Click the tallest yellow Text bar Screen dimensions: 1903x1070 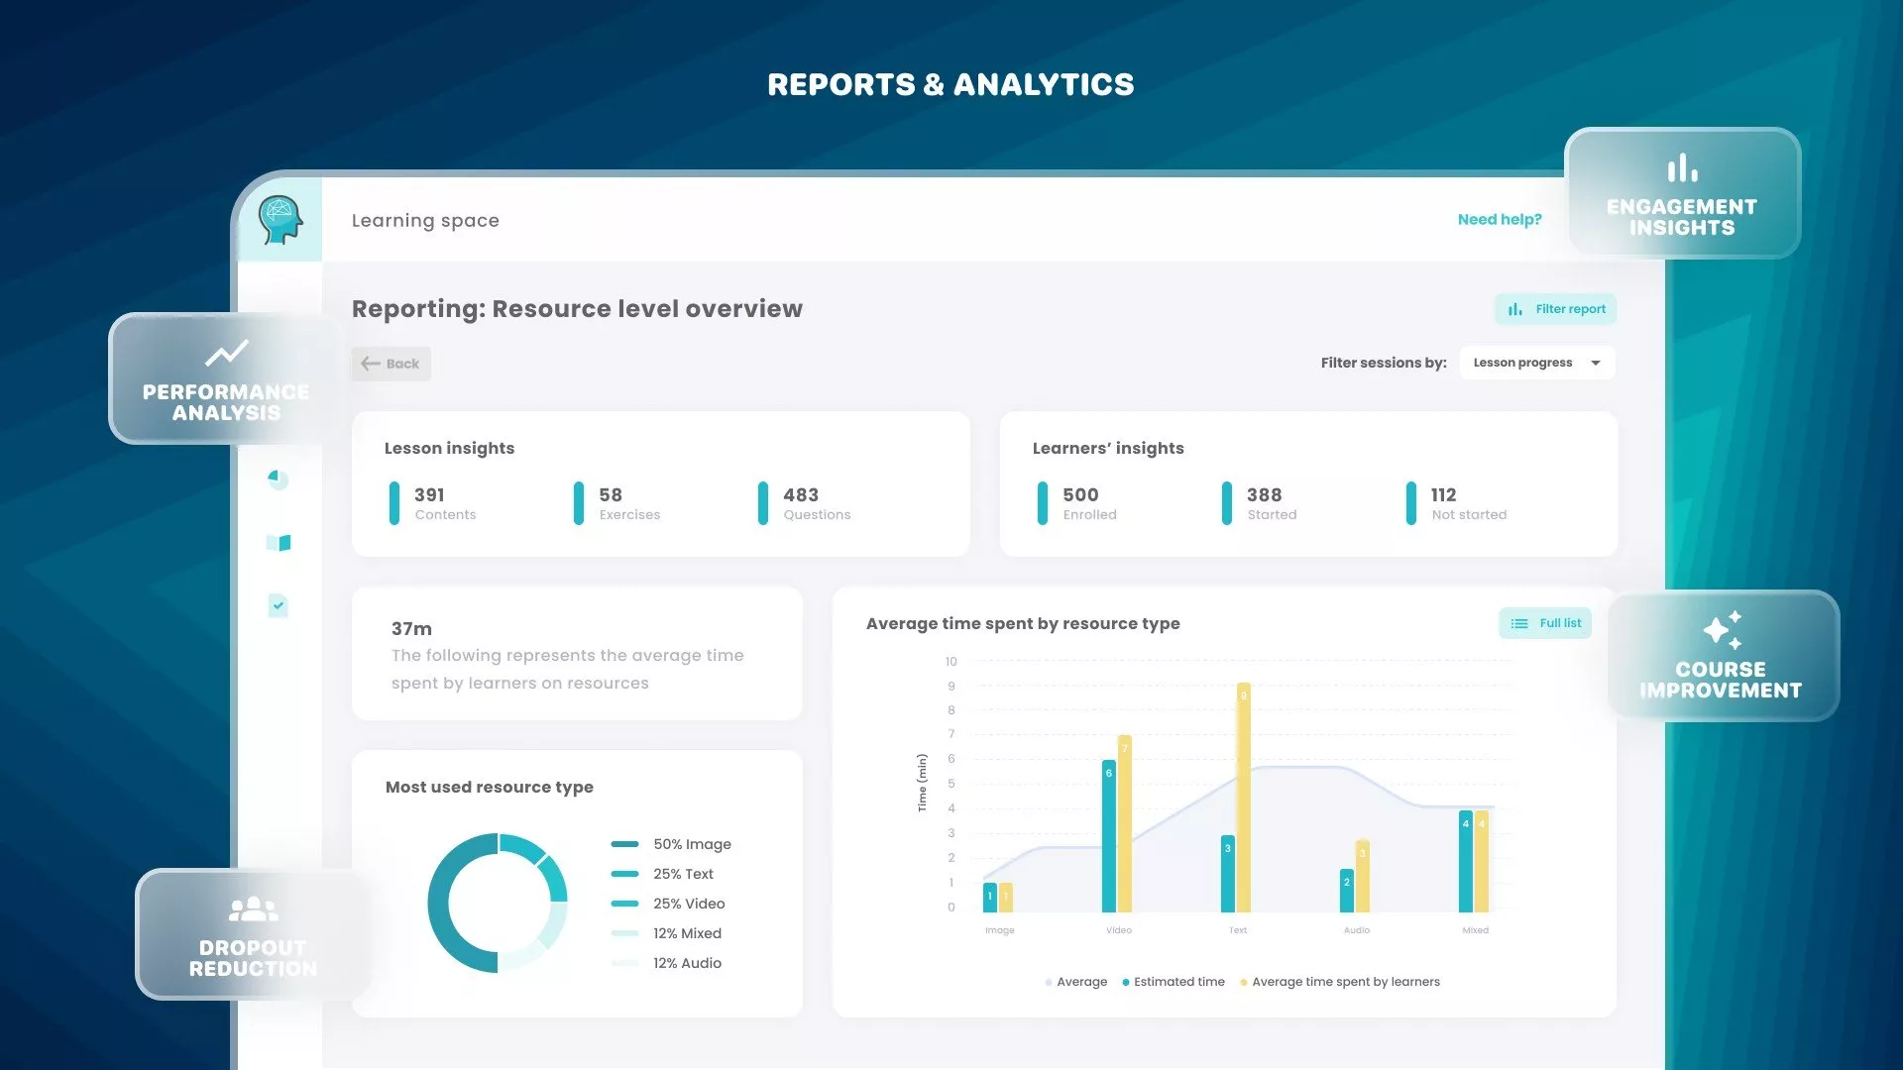1243,797
